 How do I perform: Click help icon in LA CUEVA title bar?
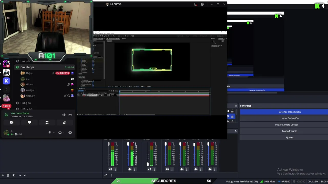point(202,4)
